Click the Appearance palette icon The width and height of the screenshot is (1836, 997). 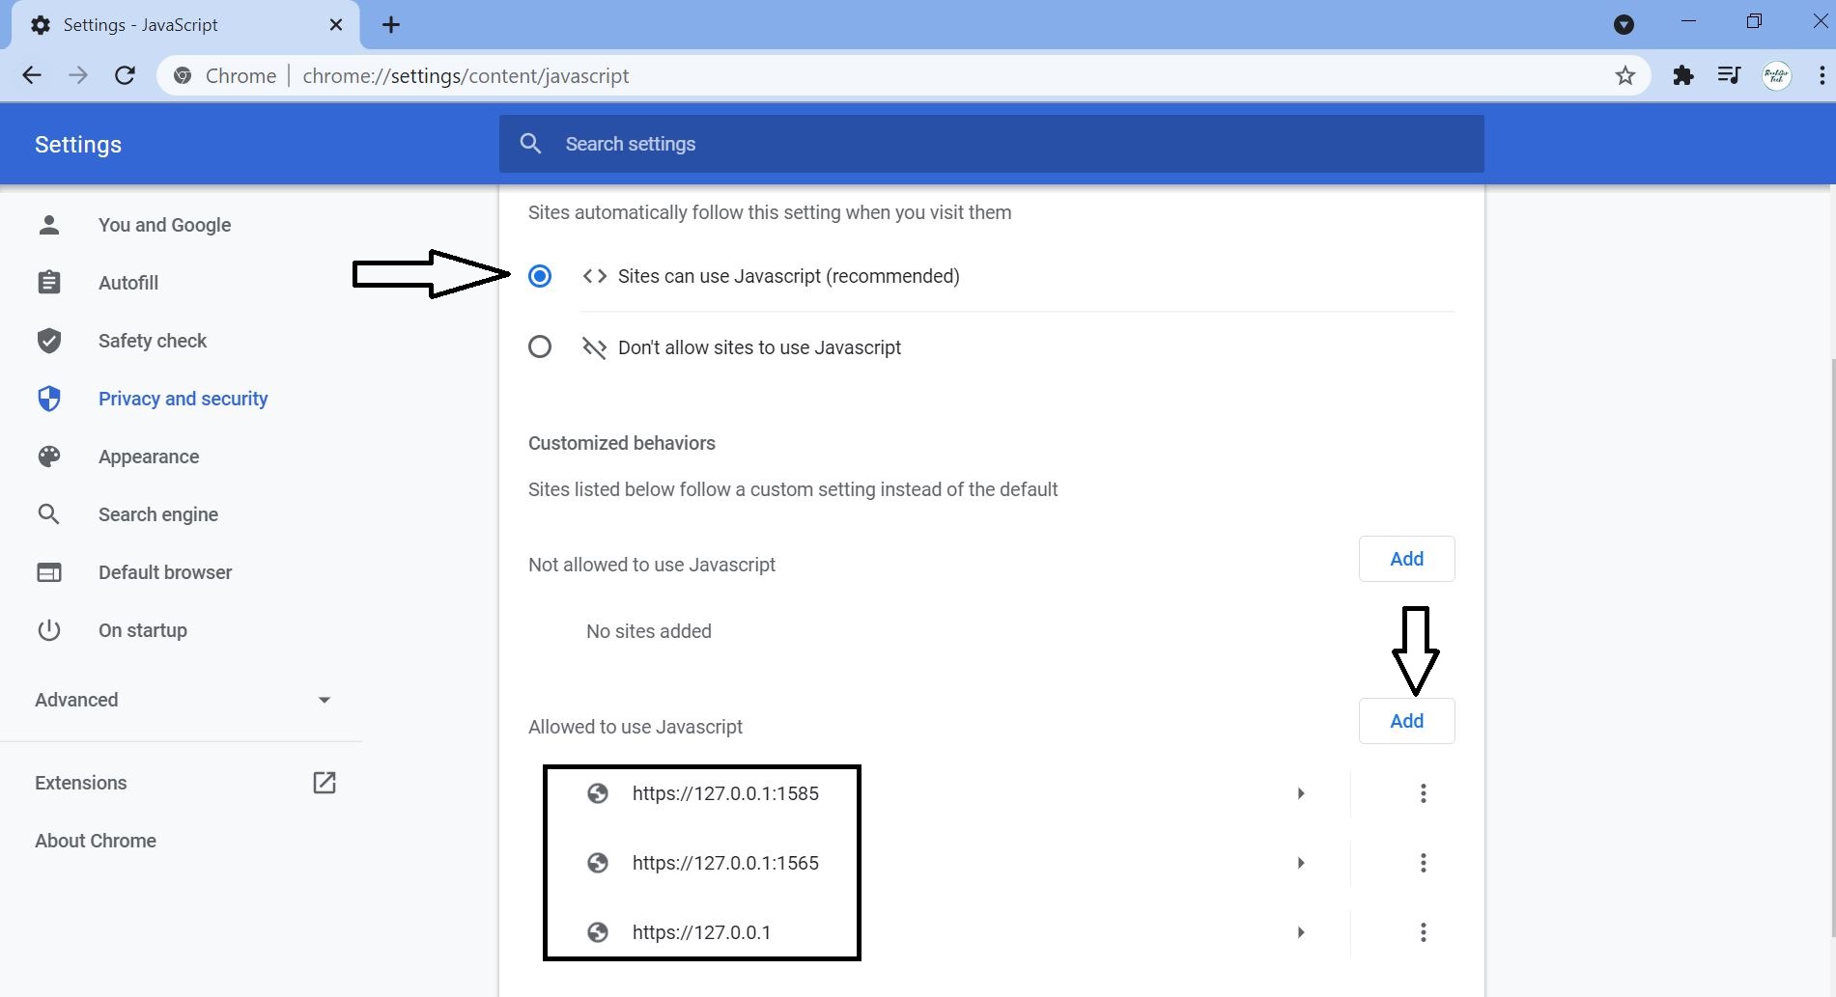tap(49, 457)
